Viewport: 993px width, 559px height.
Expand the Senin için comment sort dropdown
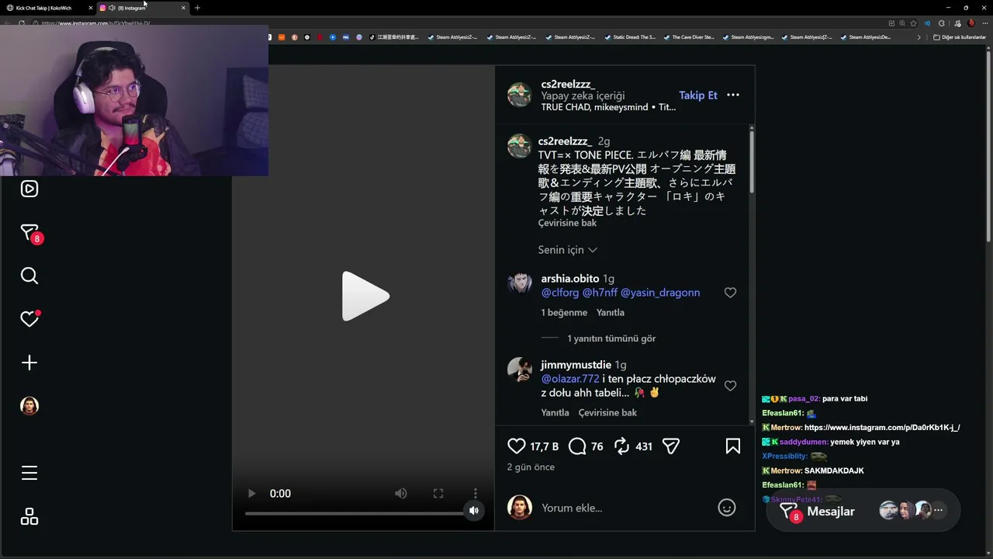click(x=568, y=250)
